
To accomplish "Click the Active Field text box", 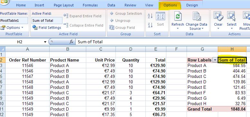I will click(x=47, y=21).
